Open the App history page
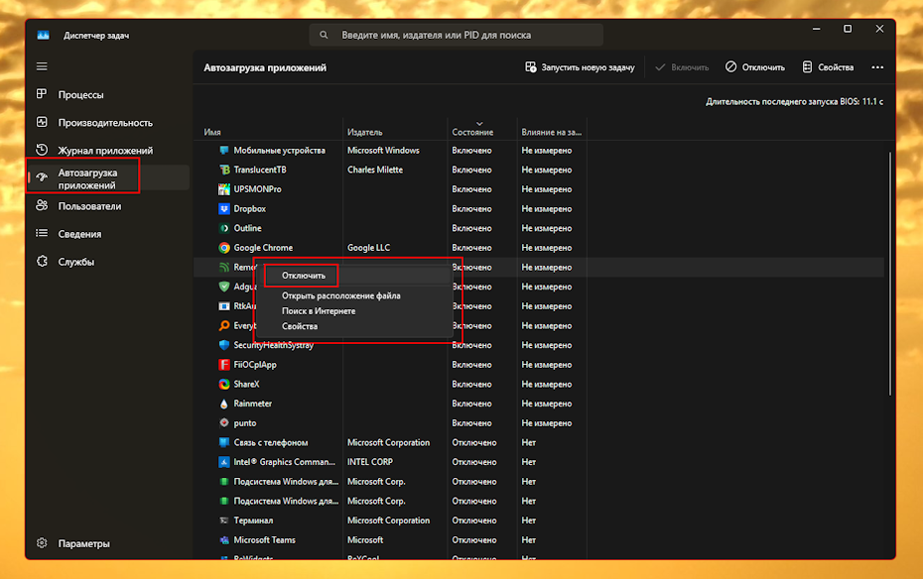The width and height of the screenshot is (923, 579). click(104, 151)
